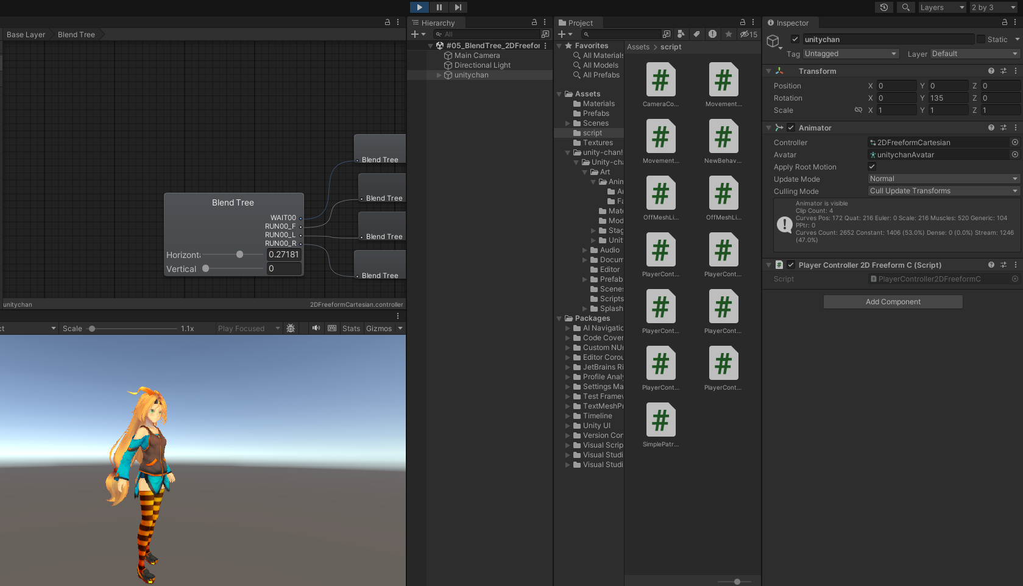1023x586 pixels.
Task: Click Search by Type icon in Project toolbar
Action: (x=681, y=34)
